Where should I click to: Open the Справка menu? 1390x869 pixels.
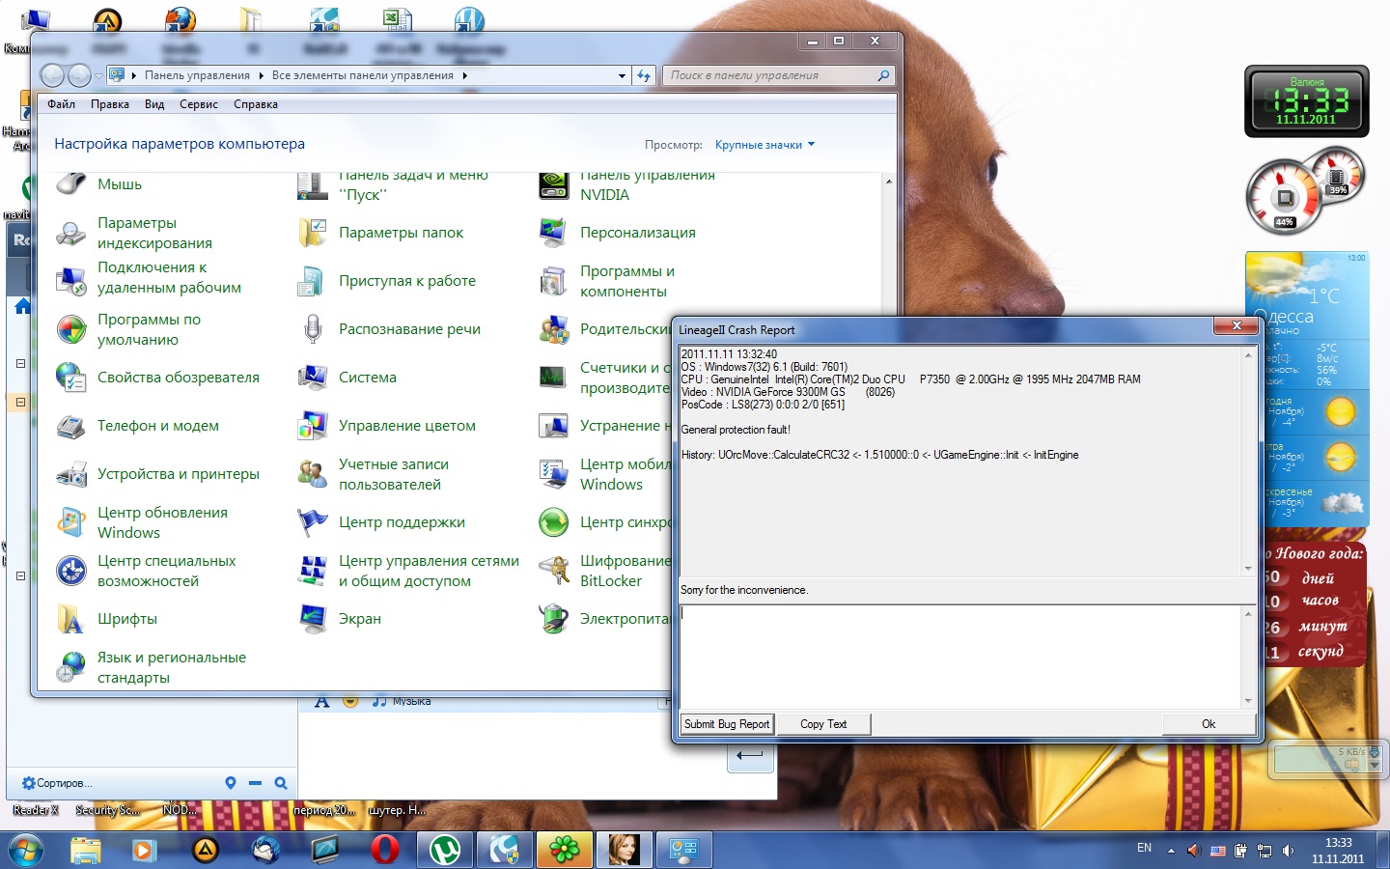(x=256, y=104)
